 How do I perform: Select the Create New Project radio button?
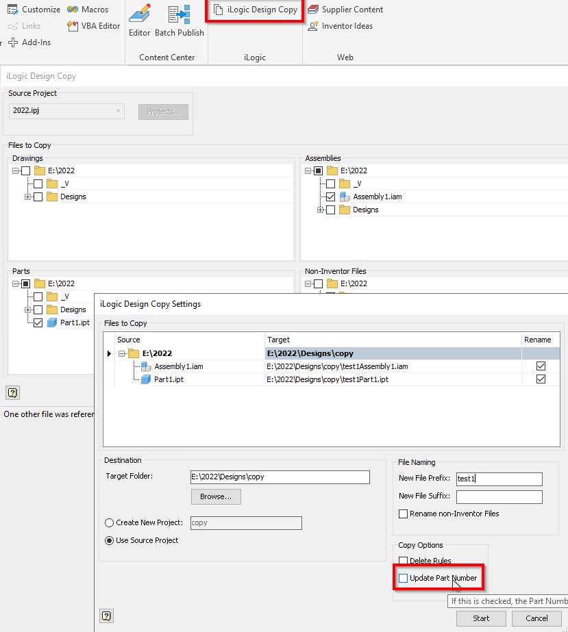(x=109, y=522)
